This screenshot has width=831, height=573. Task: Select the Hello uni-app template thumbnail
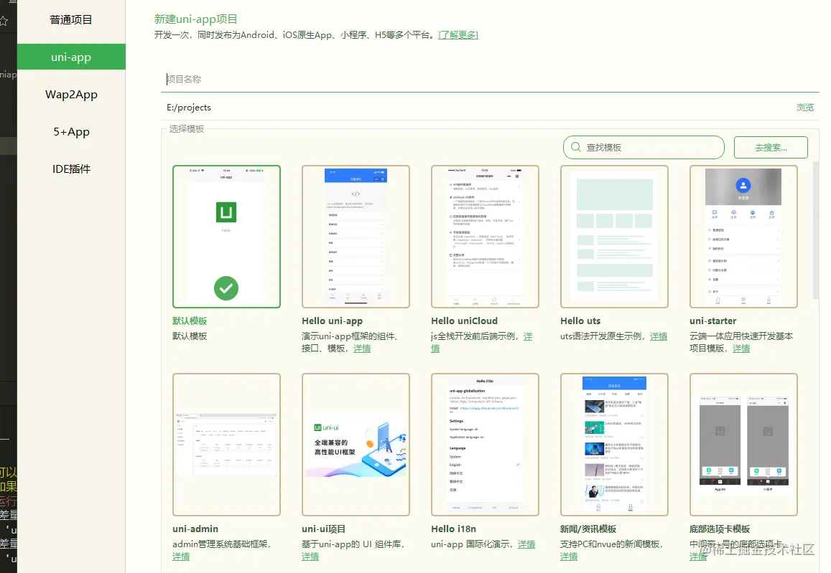point(356,237)
